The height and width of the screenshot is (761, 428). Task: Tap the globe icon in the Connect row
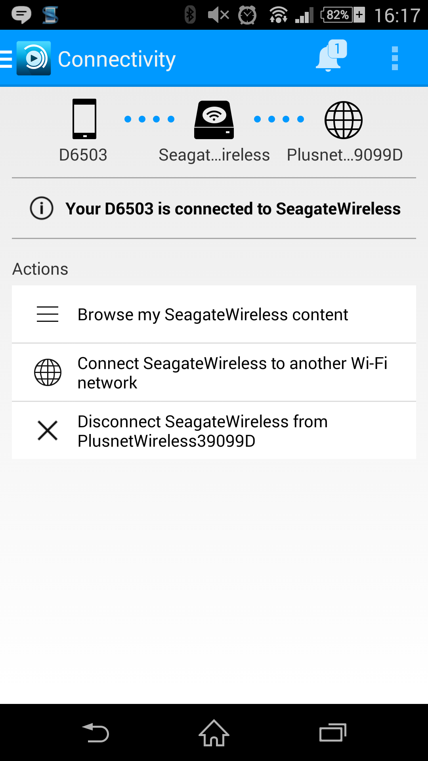pyautogui.click(x=48, y=373)
